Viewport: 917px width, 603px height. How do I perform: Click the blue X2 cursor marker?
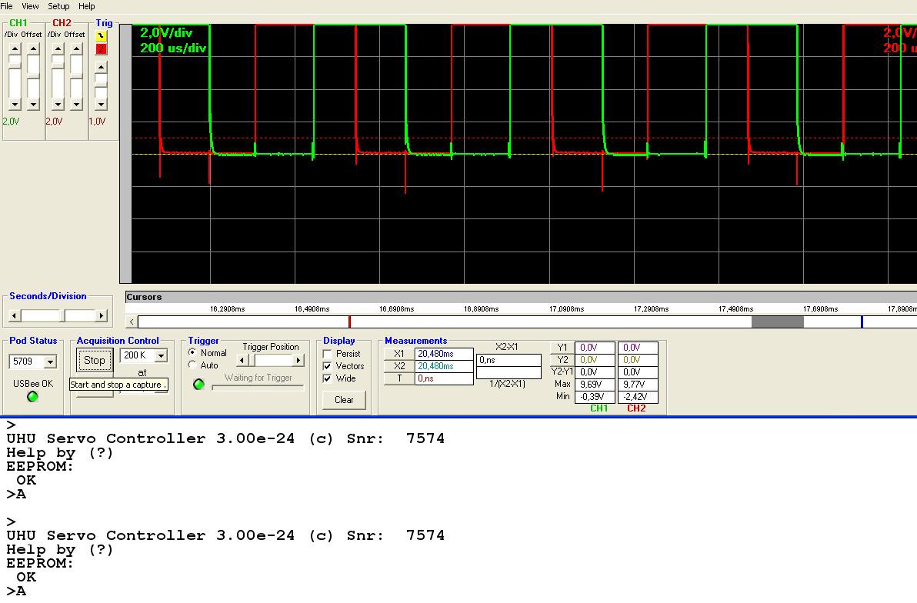862,321
